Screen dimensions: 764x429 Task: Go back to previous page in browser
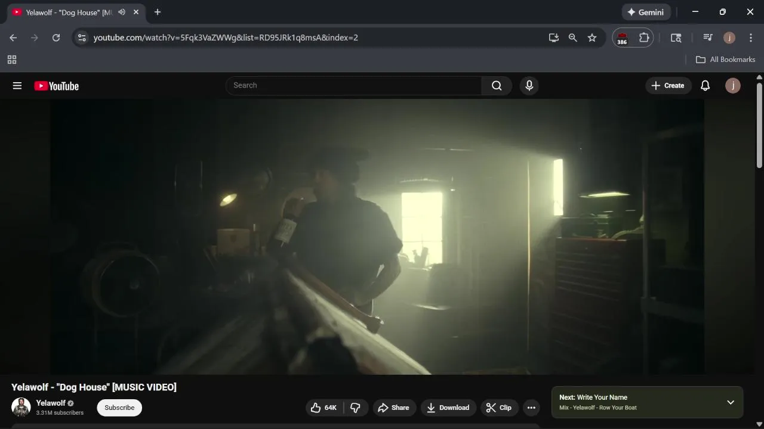13,38
